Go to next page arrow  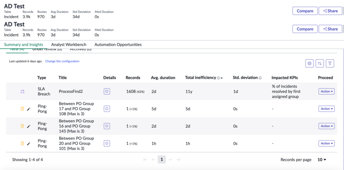tap(170, 160)
